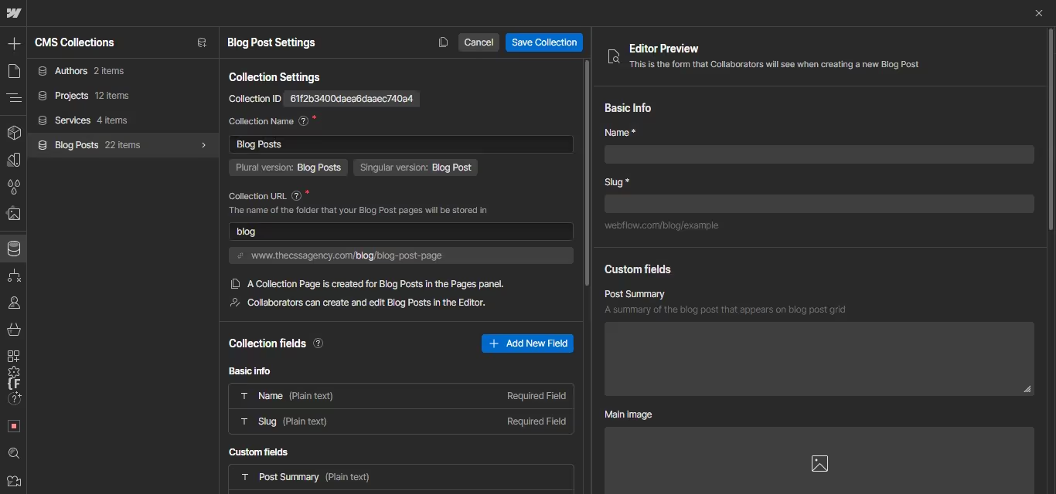This screenshot has width=1056, height=494.
Task: Select the CMS database icon in sidebar
Action: [13, 249]
